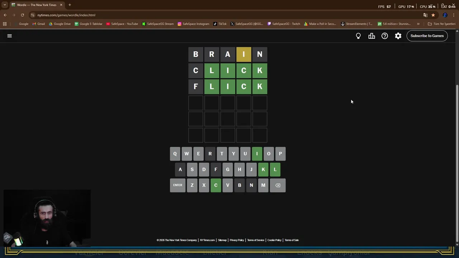Image resolution: width=459 pixels, height=258 pixels.
Task: Expand hidden bookmarks chevron
Action: pyautogui.click(x=418, y=24)
